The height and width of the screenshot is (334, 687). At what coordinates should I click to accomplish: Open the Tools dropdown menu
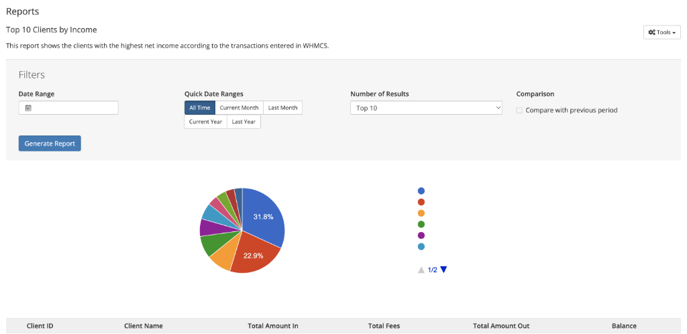coord(662,32)
